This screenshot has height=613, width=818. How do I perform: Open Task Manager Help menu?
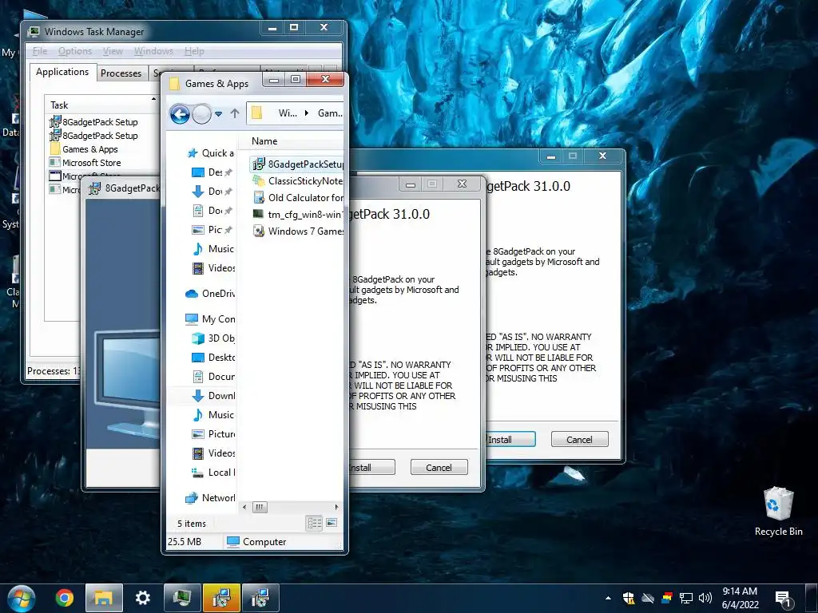click(194, 51)
